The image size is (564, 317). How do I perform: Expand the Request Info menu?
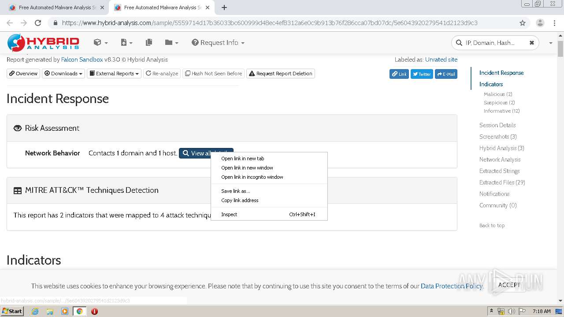point(218,43)
